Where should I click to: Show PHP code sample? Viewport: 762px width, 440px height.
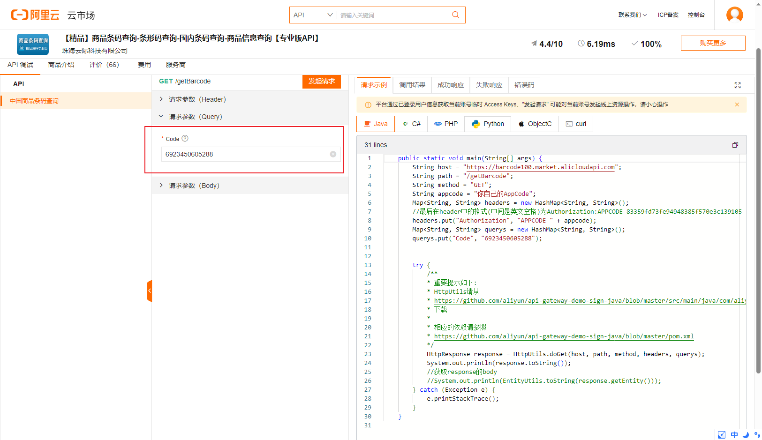(x=446, y=124)
